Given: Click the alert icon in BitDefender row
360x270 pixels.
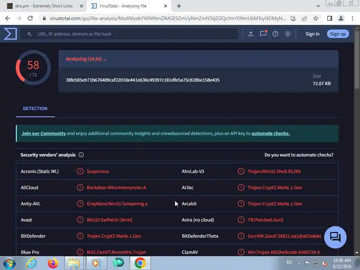Looking at the screenshot, I should click(x=80, y=236).
